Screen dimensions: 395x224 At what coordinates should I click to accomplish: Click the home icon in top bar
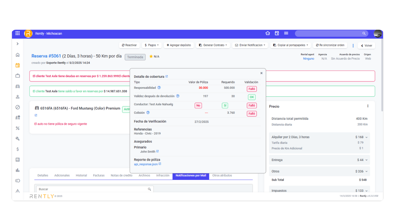(x=267, y=33)
